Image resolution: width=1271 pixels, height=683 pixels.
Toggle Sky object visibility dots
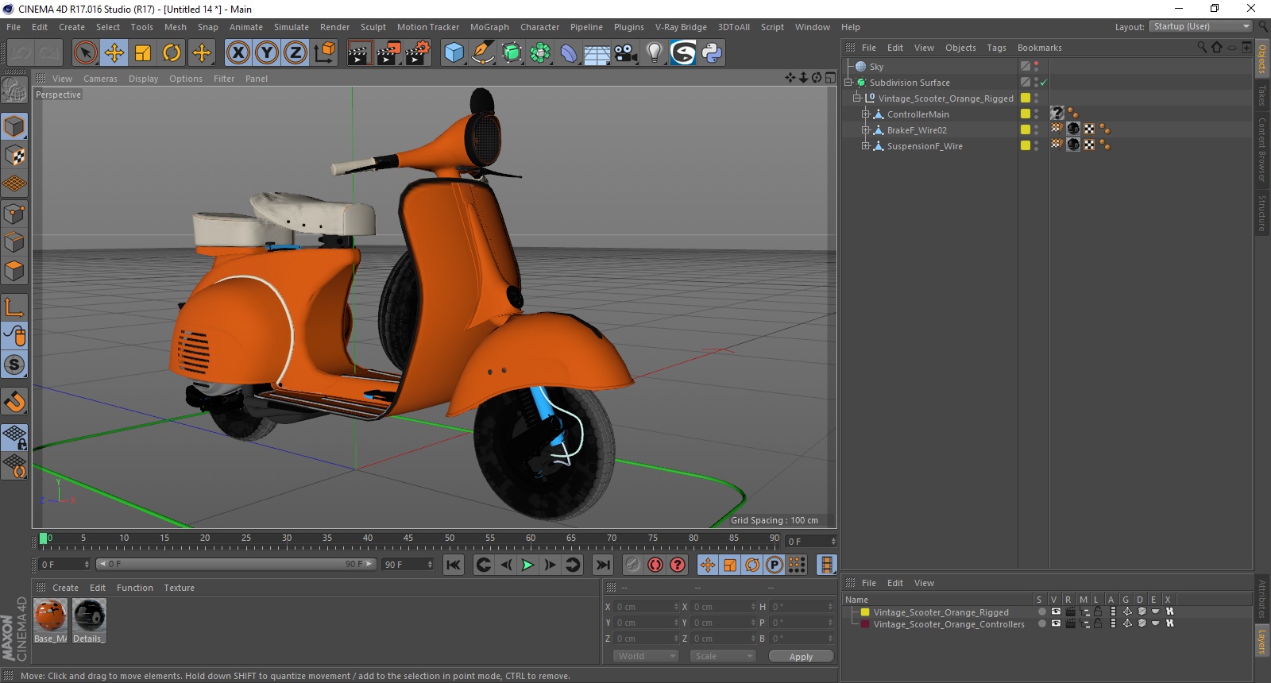(x=1036, y=67)
